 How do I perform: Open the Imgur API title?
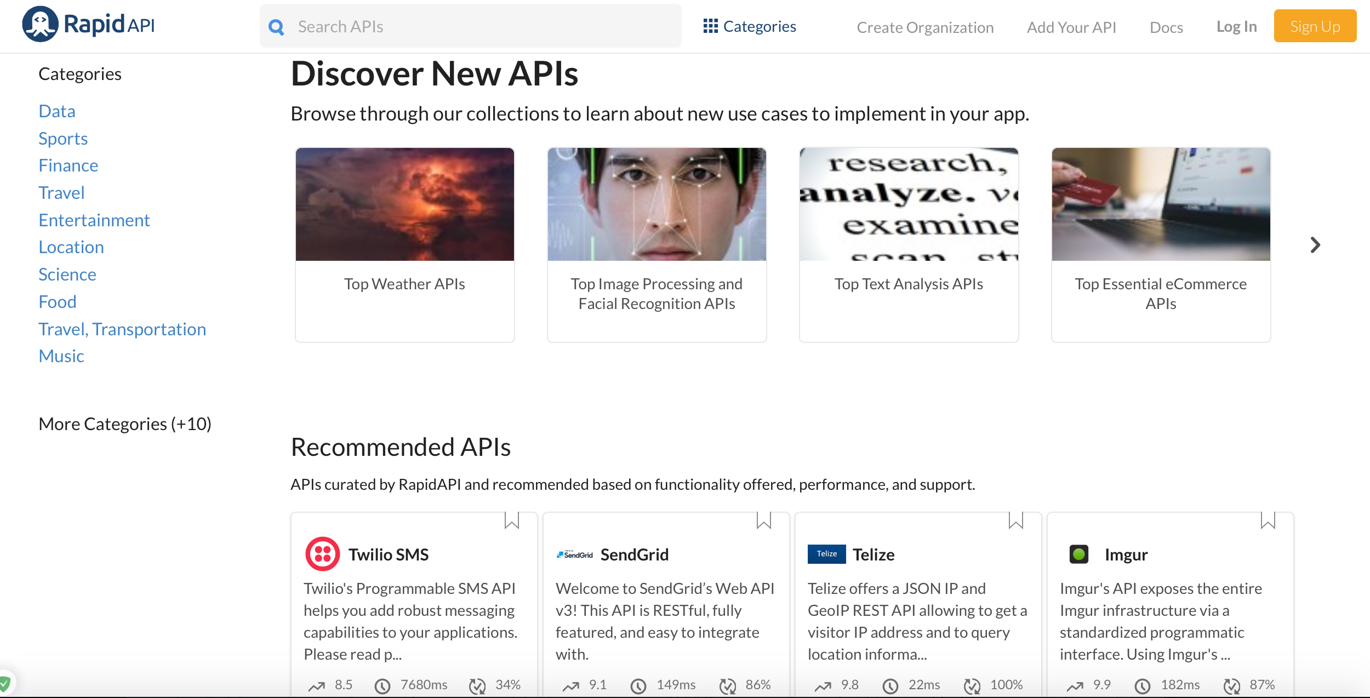point(1126,554)
